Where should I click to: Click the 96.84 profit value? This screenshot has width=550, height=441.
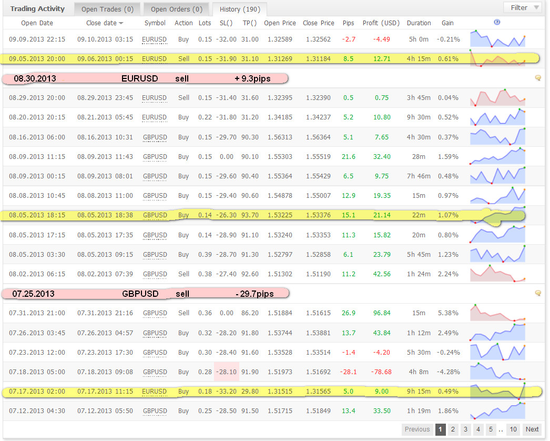pyautogui.click(x=382, y=313)
